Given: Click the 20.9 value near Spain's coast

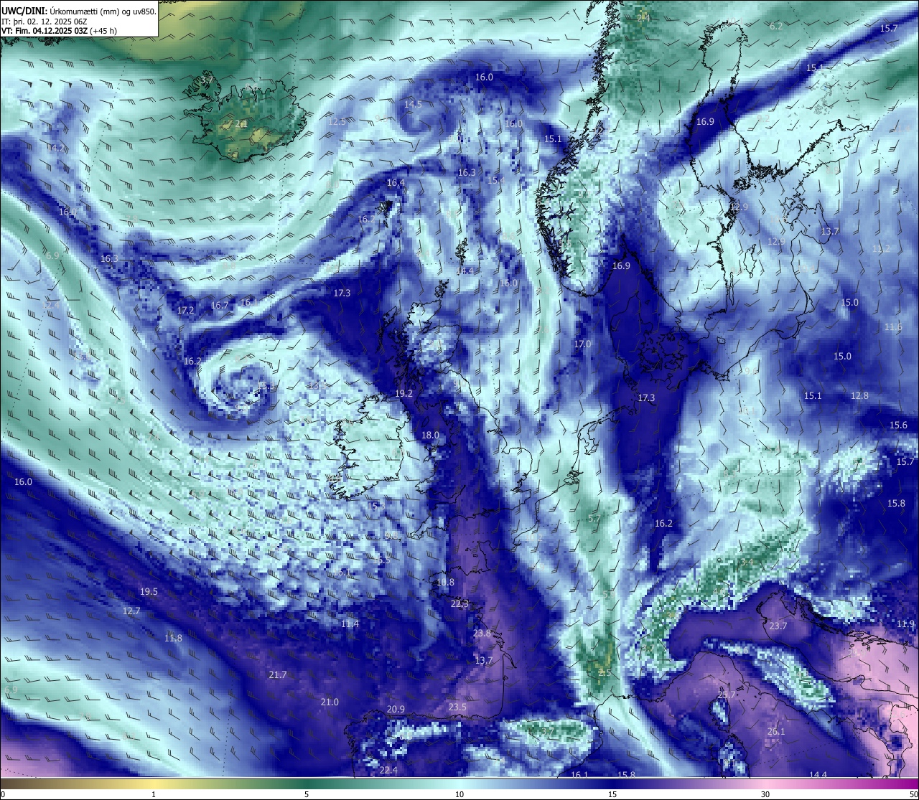Looking at the screenshot, I should pos(396,710).
